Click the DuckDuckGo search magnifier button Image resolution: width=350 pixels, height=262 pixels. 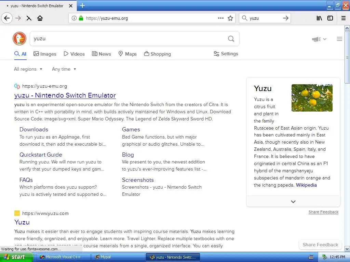(231, 39)
